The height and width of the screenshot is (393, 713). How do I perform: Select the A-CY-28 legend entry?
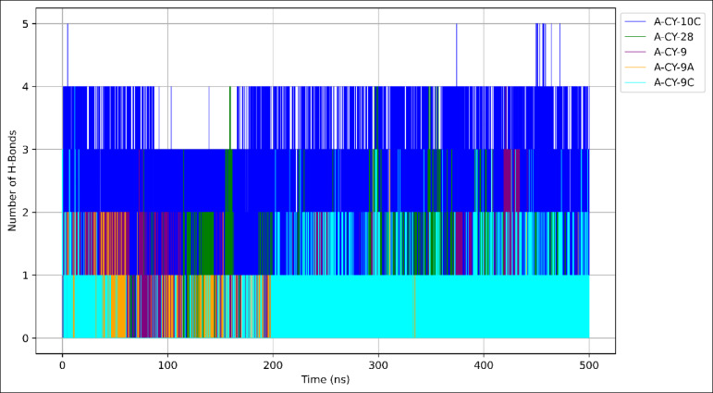coord(674,37)
